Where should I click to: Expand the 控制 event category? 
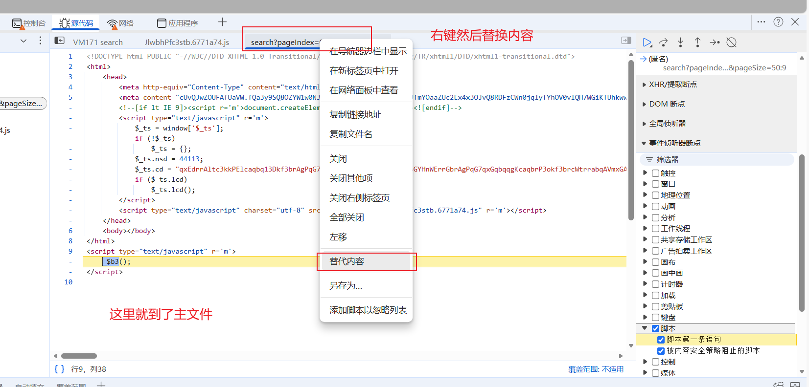(x=645, y=362)
